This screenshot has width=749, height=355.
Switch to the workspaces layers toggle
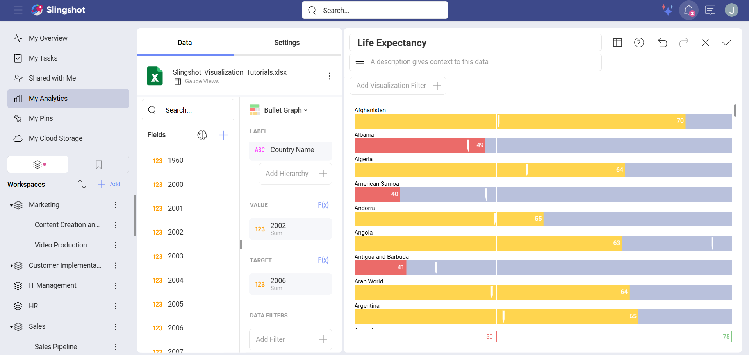[38, 165]
